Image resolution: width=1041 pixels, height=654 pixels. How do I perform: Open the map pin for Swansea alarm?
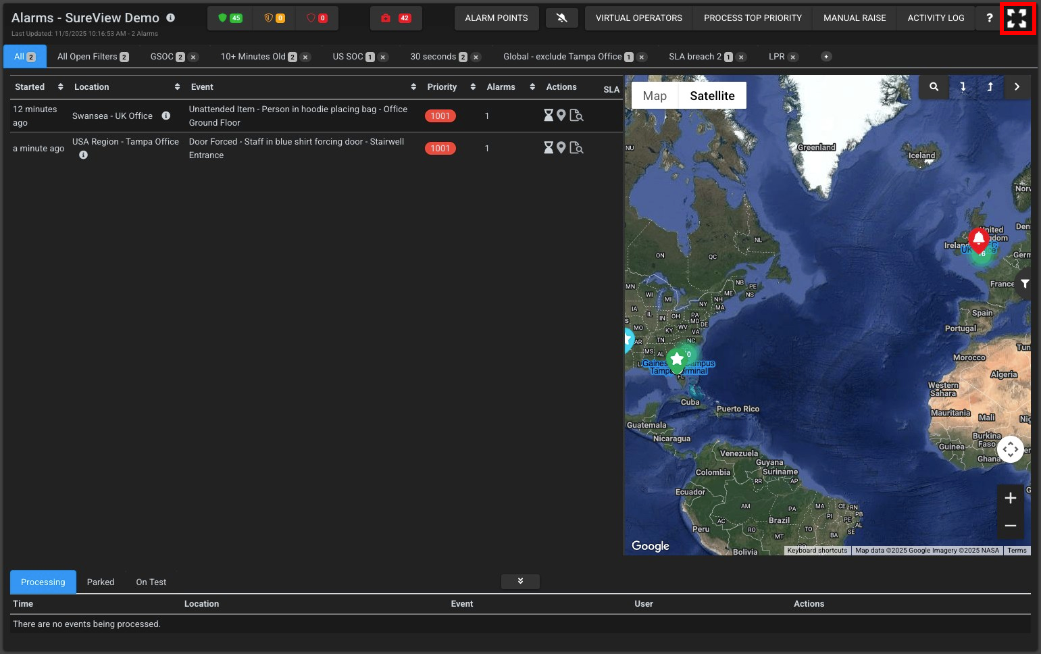coord(561,116)
